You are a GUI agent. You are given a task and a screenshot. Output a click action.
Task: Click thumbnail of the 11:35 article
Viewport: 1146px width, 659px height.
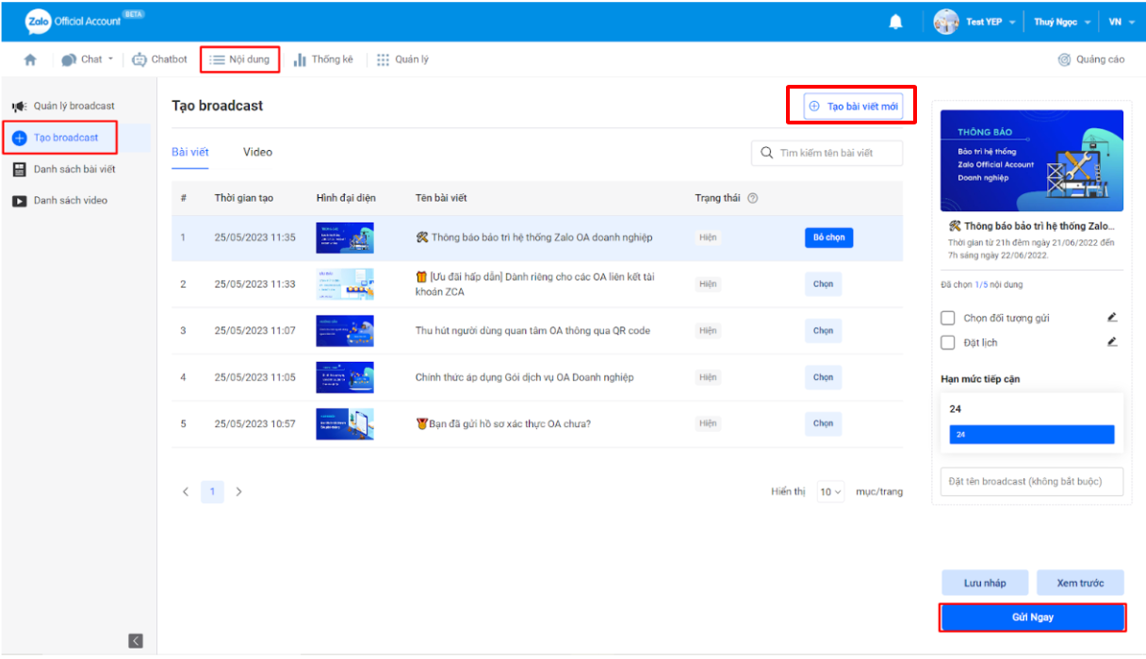pos(344,238)
